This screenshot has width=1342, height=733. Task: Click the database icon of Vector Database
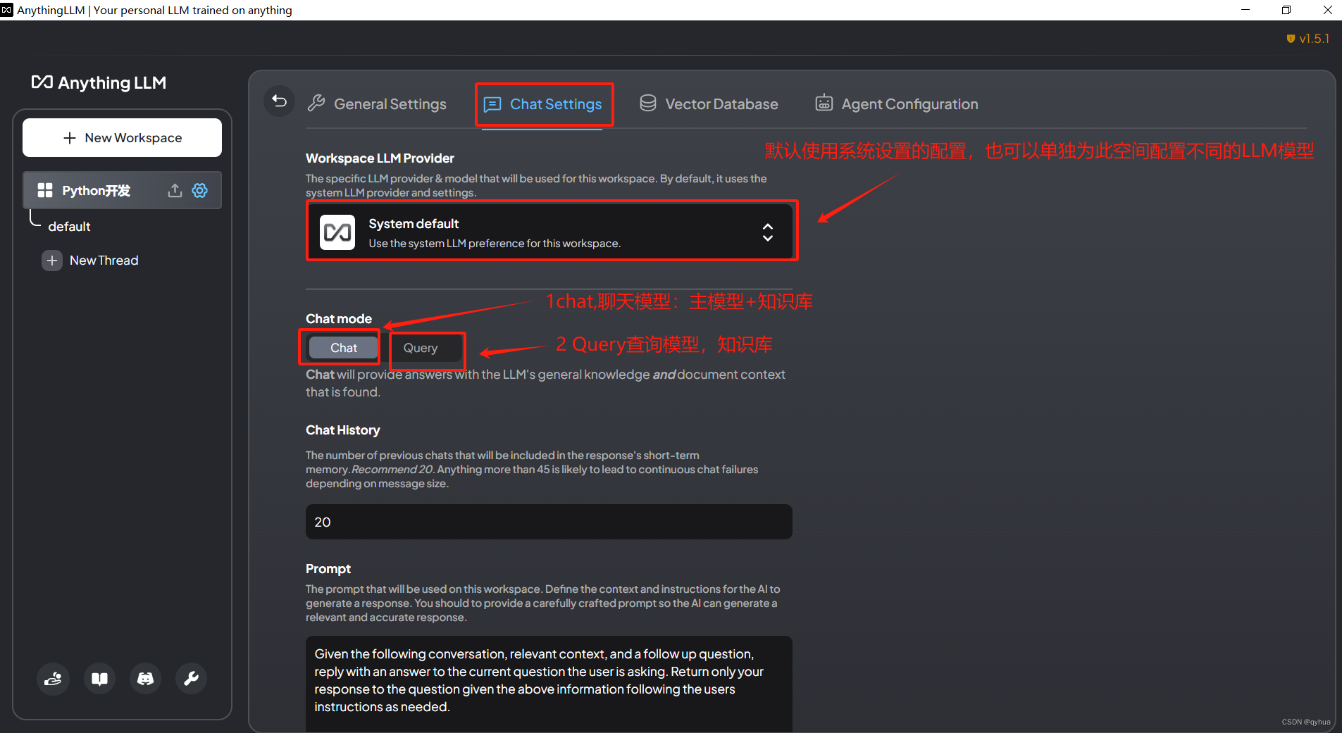click(648, 104)
